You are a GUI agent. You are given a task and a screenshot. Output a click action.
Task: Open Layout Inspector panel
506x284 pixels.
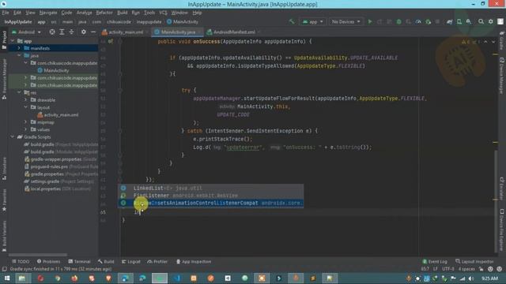tap(474, 261)
